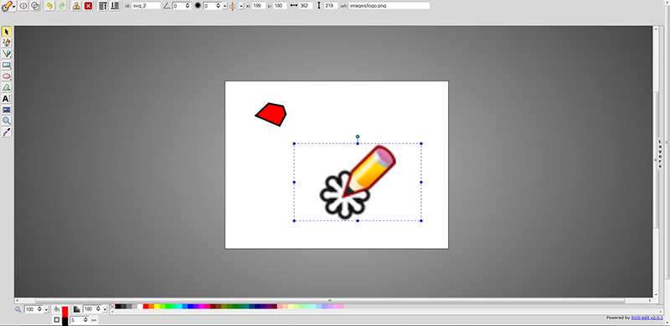Pick the cyan palette swatch

179,307
